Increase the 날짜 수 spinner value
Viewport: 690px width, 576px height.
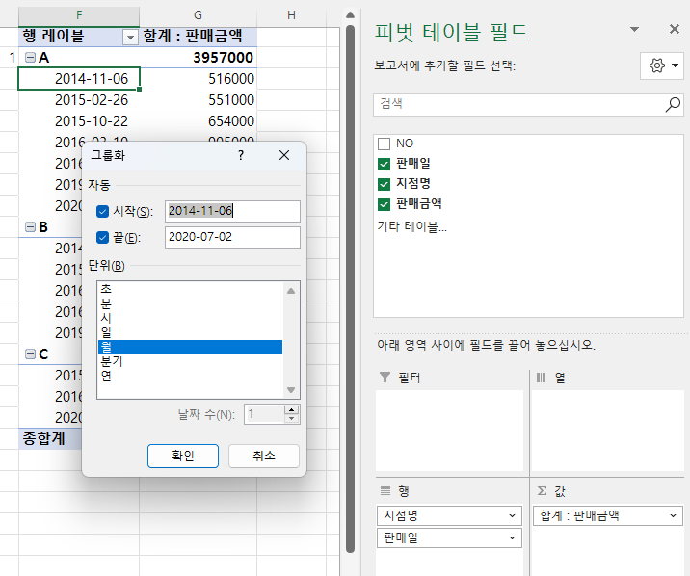pyautogui.click(x=291, y=409)
